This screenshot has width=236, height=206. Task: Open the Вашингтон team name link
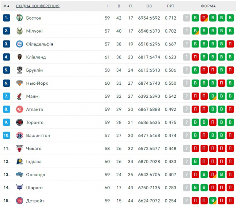[x=38, y=135]
